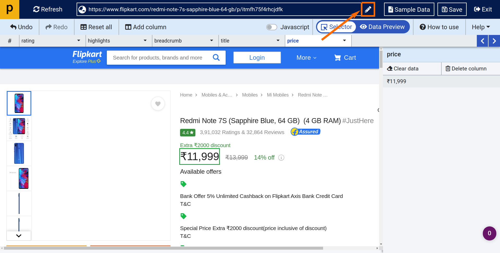Toggle the Javascript switch

click(271, 27)
